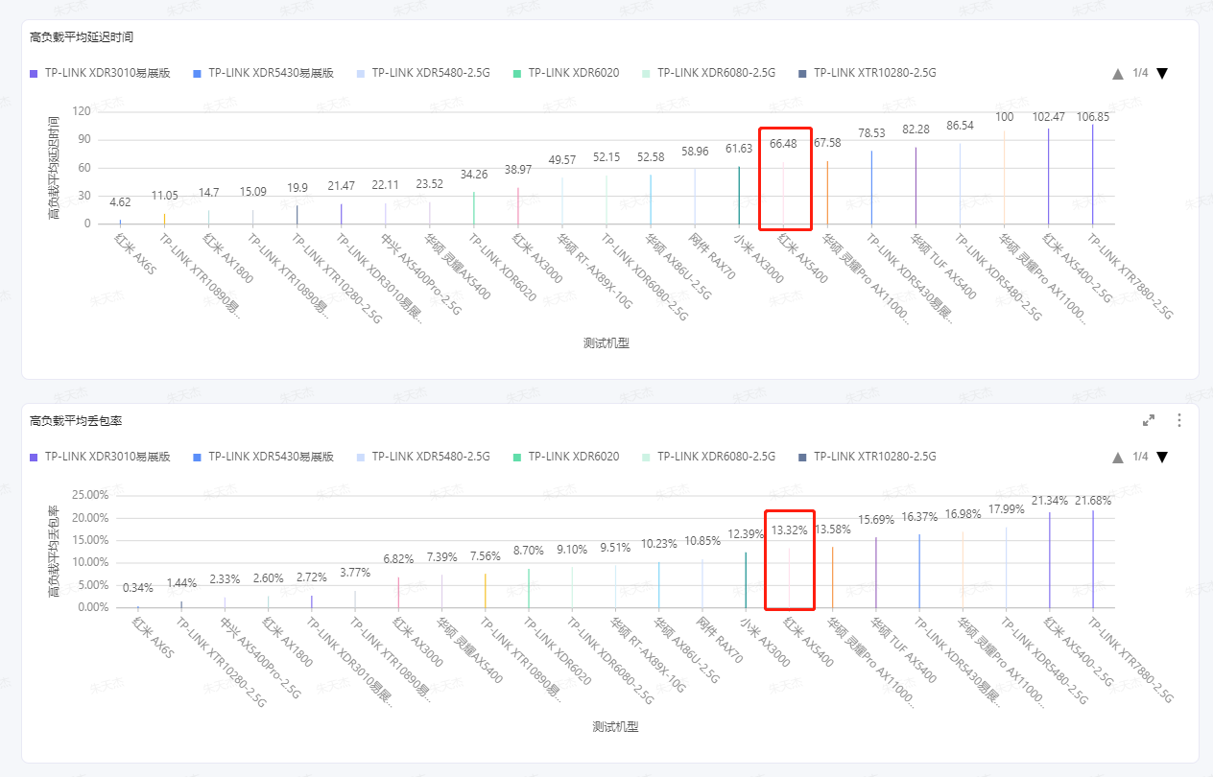Select the 106.85 value label

click(x=1092, y=117)
